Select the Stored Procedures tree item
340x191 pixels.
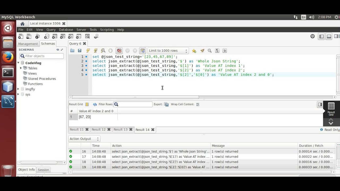[x=42, y=79]
